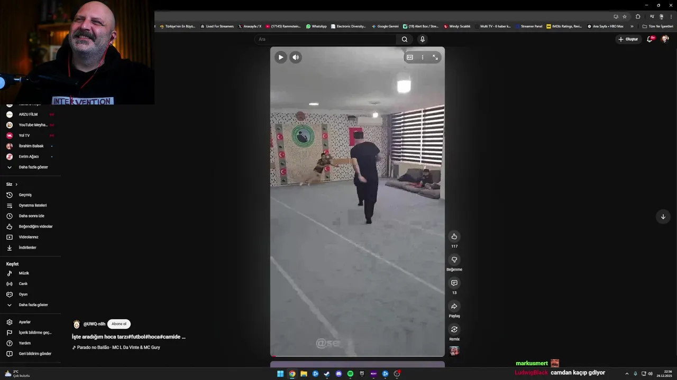Screen dimensions: 677x380
Task: Click the YouTube search field Ara
Action: coord(325,39)
